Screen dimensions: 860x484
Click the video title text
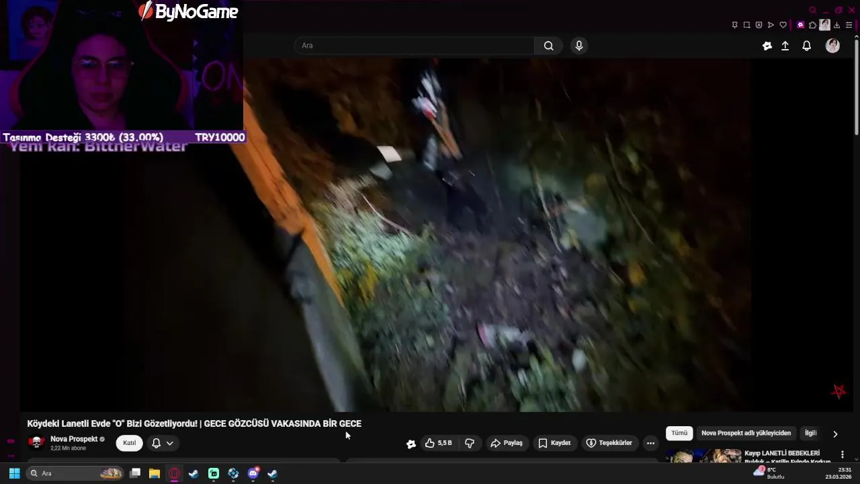pyautogui.click(x=194, y=424)
